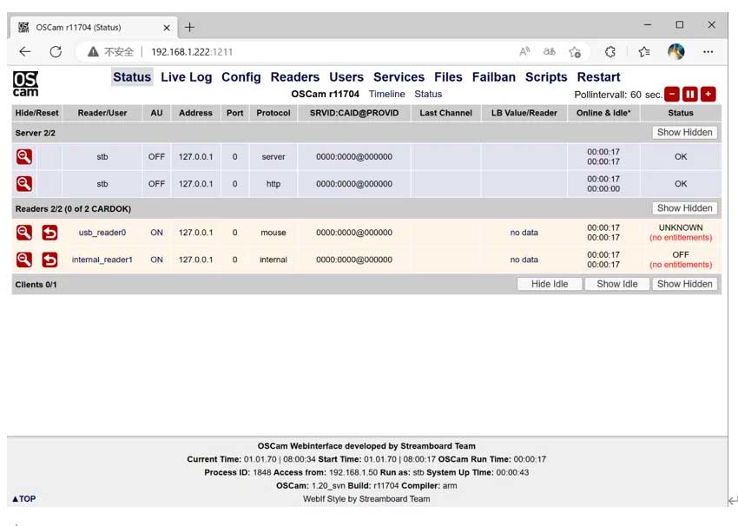Image resolution: width=738 pixels, height=526 pixels.
Task: Click the 'Clients 0/1' section heading
Action: tap(36, 285)
